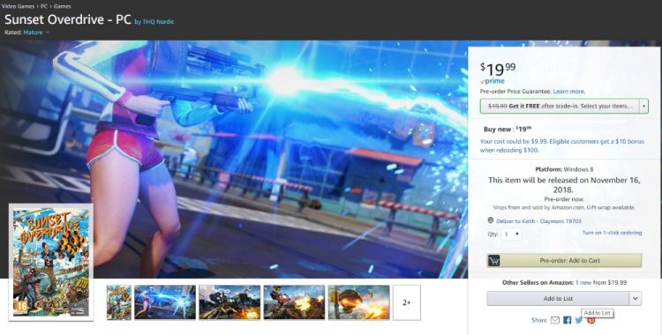Click Pre-order: Add to Cart button
This screenshot has width=662, height=335.
click(564, 261)
